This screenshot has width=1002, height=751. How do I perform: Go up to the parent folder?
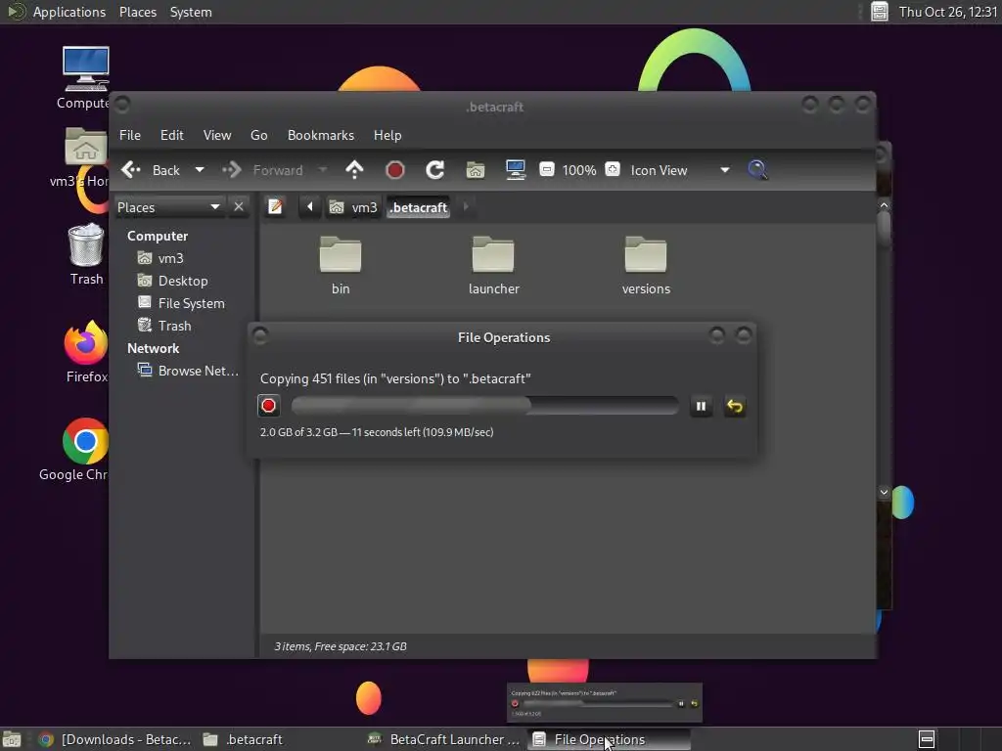(x=354, y=170)
